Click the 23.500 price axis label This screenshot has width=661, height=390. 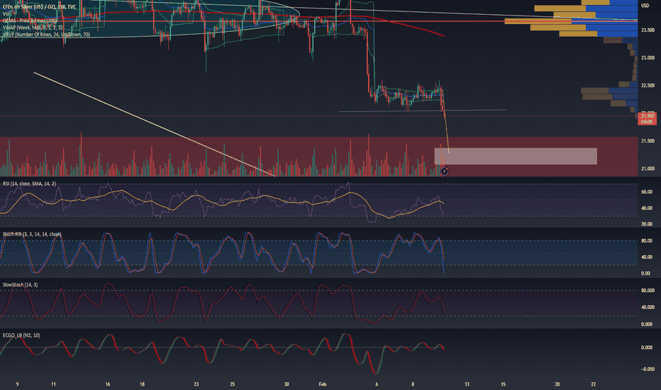(x=648, y=30)
